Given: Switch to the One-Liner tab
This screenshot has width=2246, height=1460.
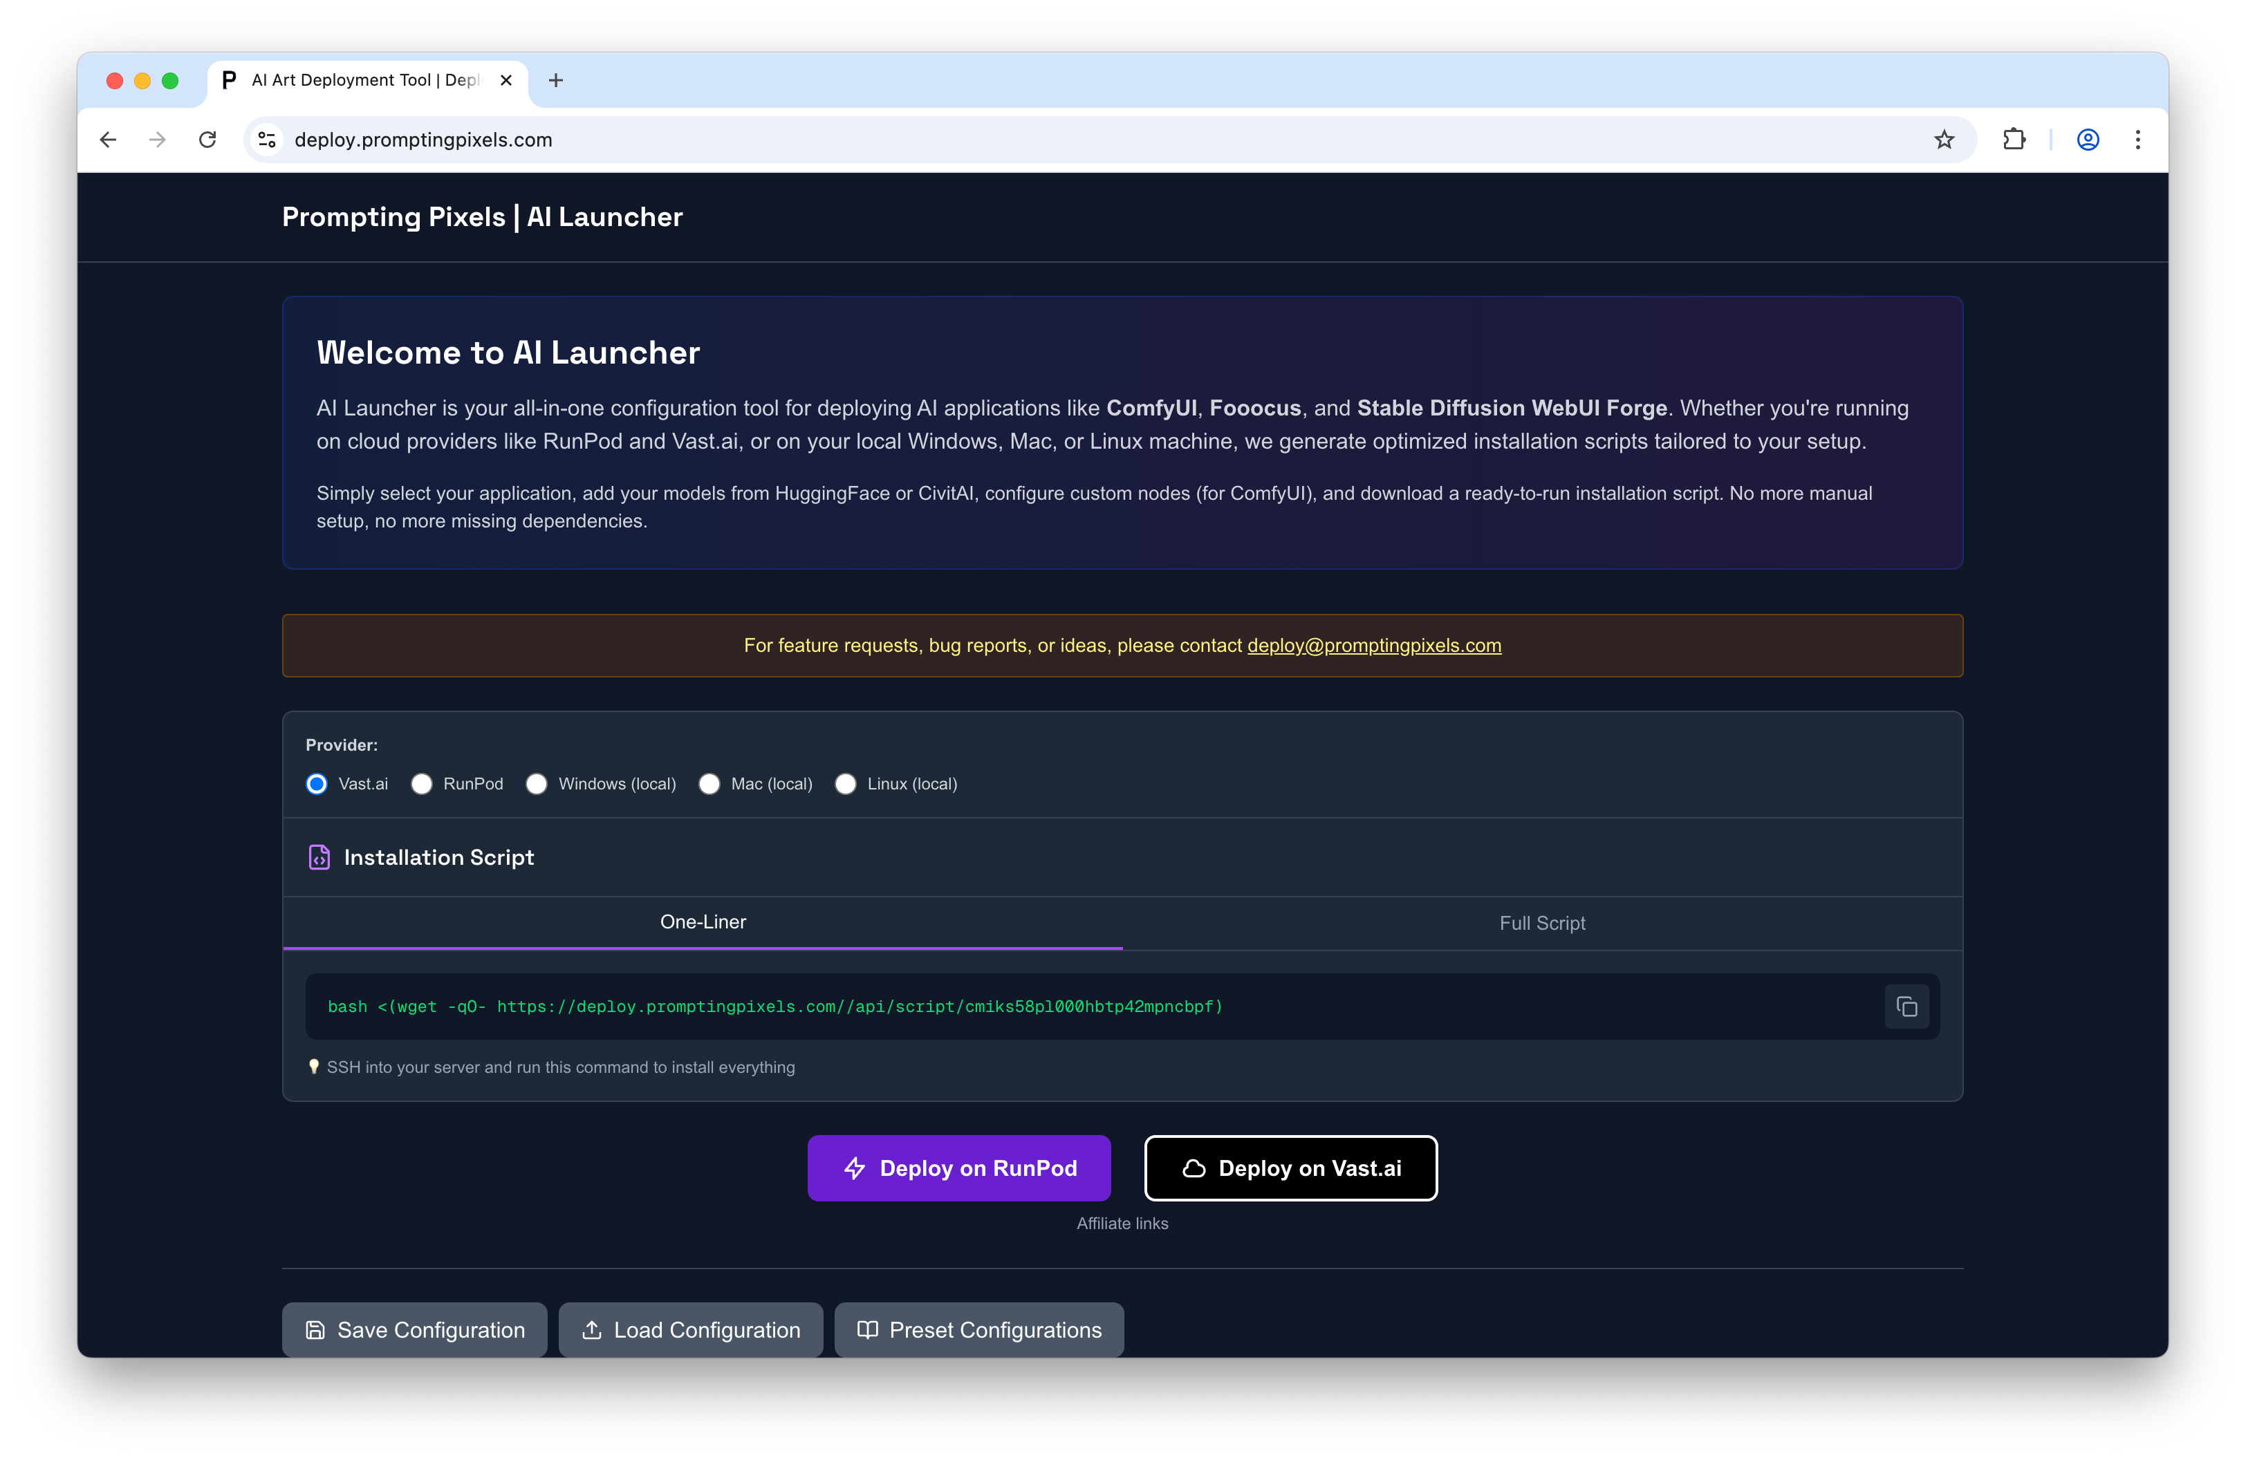Looking at the screenshot, I should [x=703, y=922].
